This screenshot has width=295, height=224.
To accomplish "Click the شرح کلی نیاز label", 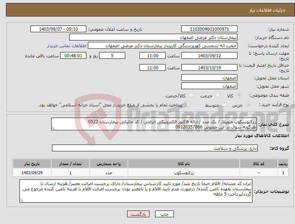I will point(274,124).
